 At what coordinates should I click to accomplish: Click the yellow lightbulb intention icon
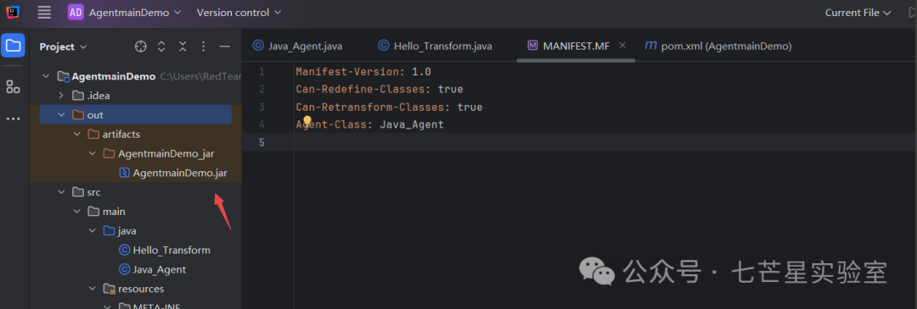click(x=307, y=121)
